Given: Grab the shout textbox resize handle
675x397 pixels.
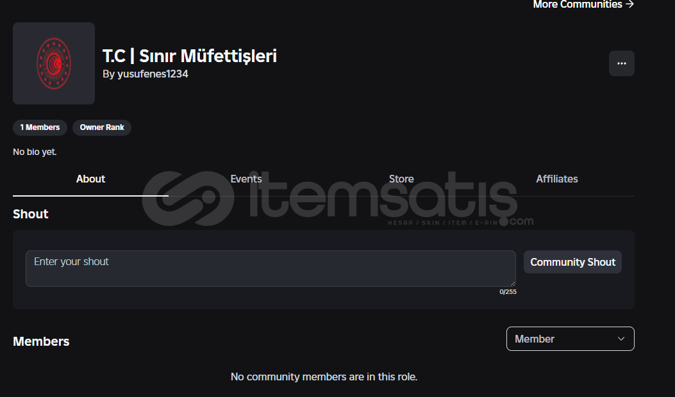Looking at the screenshot, I should pyautogui.click(x=512, y=284).
